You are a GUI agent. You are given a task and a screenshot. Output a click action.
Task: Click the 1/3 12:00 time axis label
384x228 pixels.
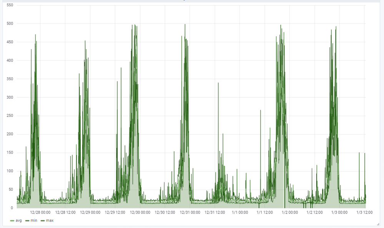[x=364, y=212]
